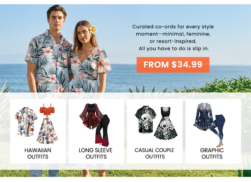This screenshot has width=251, height=182.
Task: Click the navy sparkle leggings image
Action: coord(218,131)
